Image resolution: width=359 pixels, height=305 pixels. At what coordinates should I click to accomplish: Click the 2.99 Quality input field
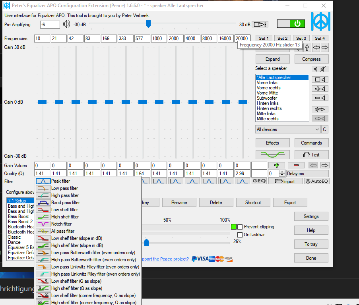242,174
